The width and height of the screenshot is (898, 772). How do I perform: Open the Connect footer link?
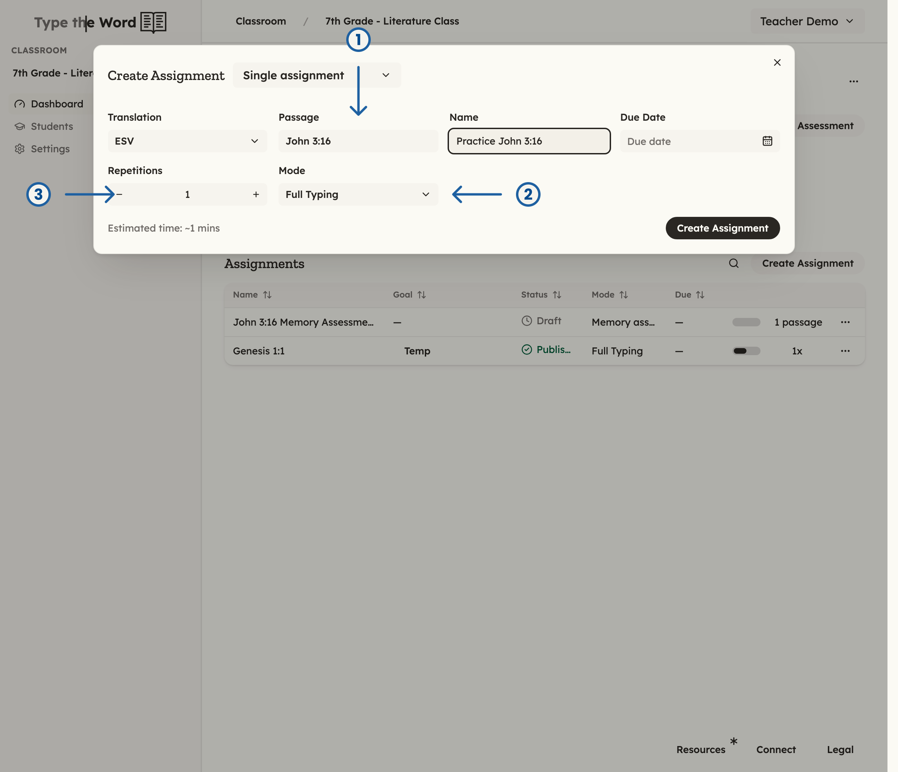(776, 750)
